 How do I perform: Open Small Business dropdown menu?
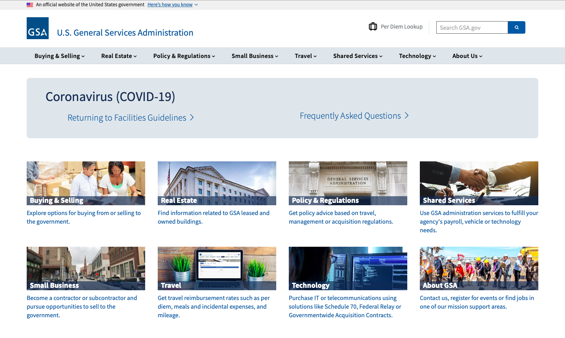pos(255,56)
